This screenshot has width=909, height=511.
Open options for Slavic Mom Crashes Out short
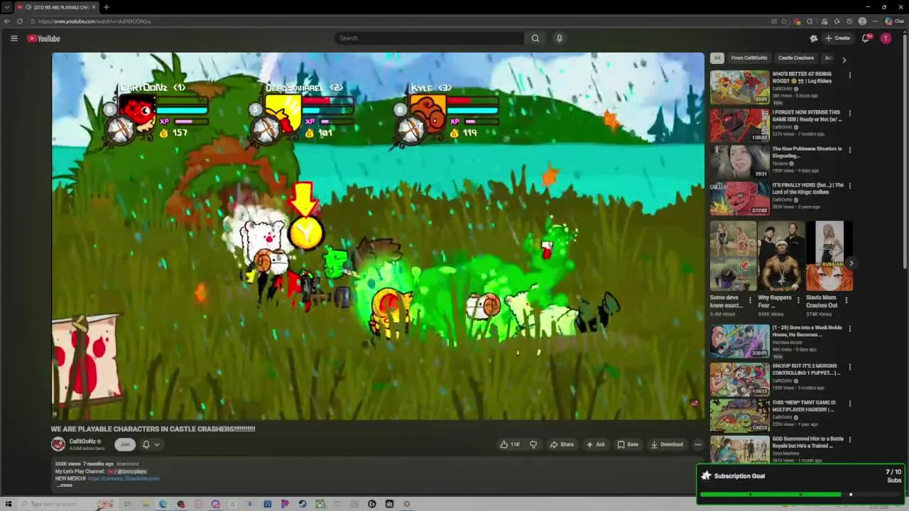point(846,300)
